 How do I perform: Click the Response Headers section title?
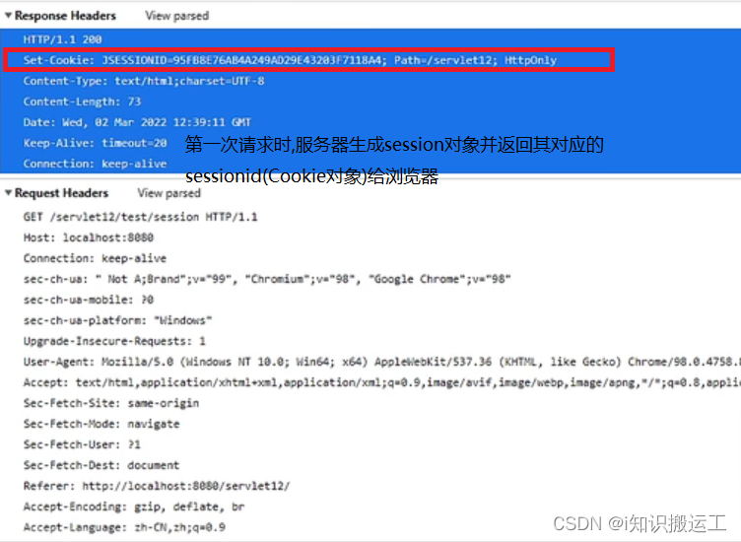[x=65, y=16]
